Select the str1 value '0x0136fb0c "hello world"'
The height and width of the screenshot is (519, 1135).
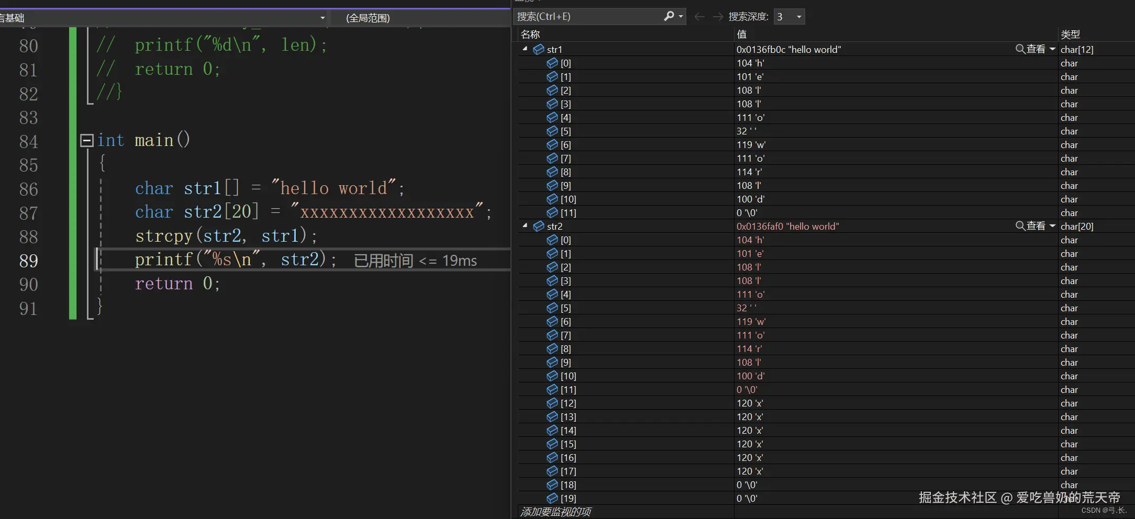[x=788, y=49]
